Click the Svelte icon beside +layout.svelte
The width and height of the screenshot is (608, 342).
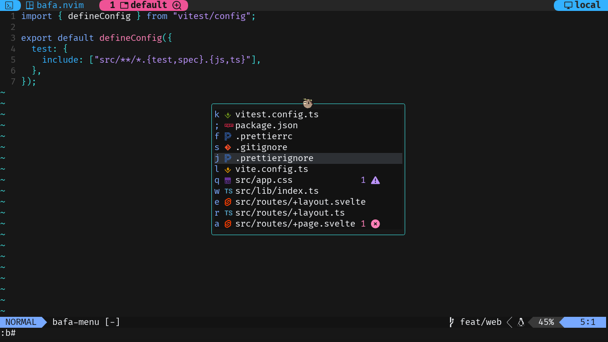(x=228, y=202)
